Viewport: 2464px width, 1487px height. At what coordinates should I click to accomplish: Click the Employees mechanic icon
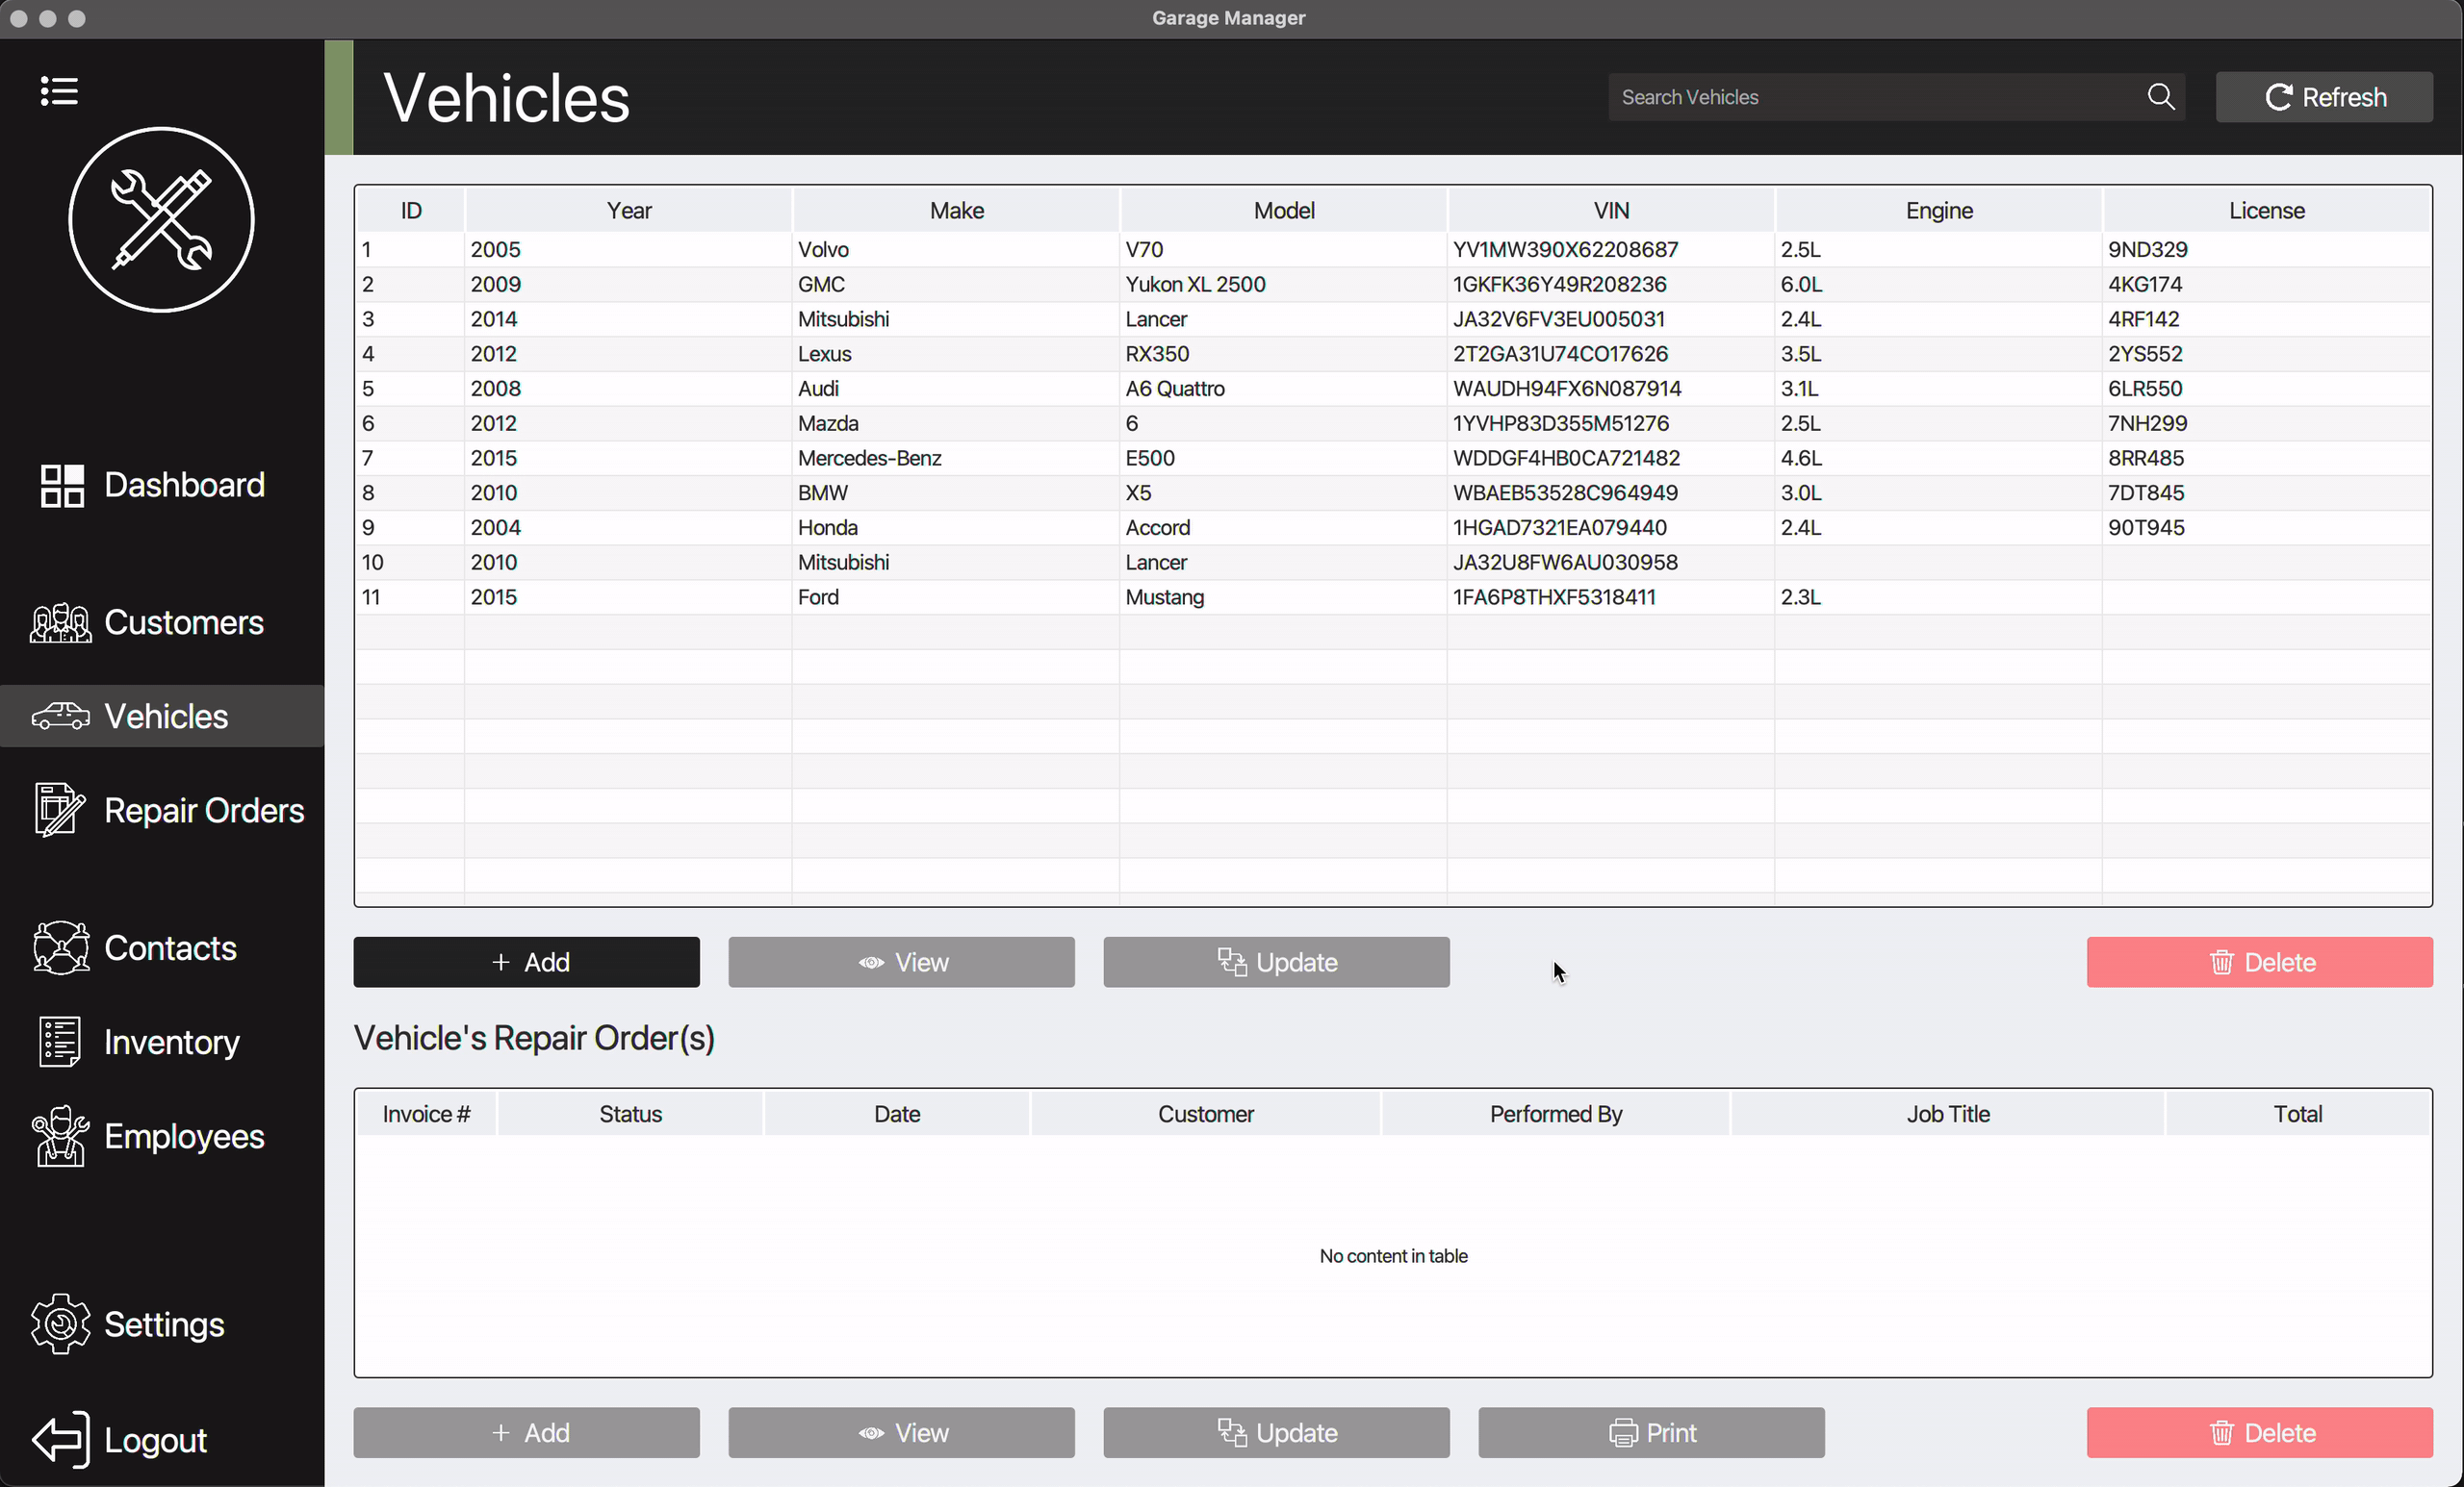point(60,1135)
